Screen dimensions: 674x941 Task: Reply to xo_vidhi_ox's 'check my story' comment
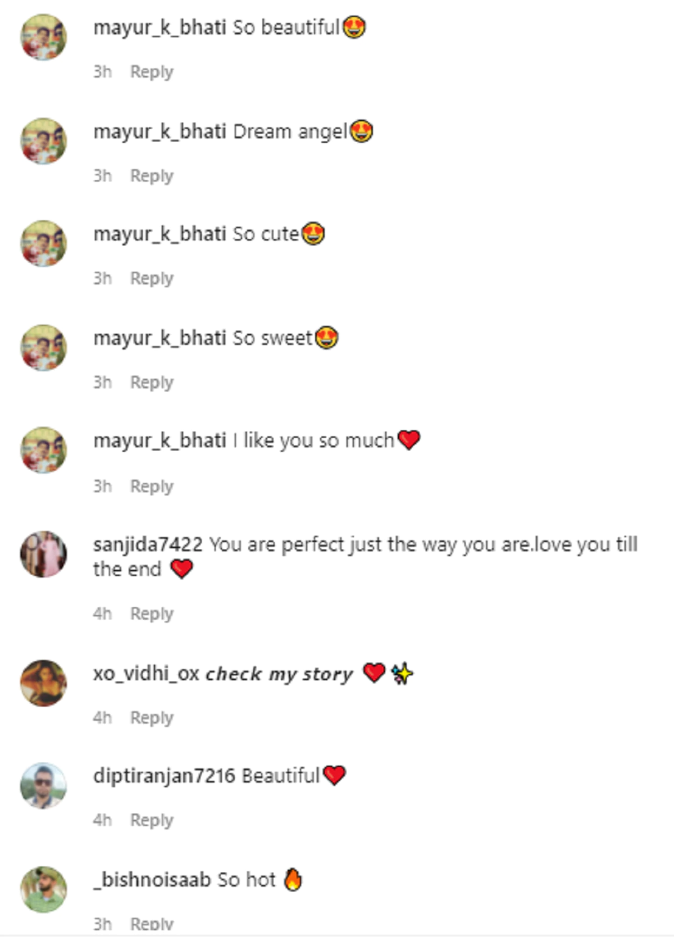tap(152, 717)
